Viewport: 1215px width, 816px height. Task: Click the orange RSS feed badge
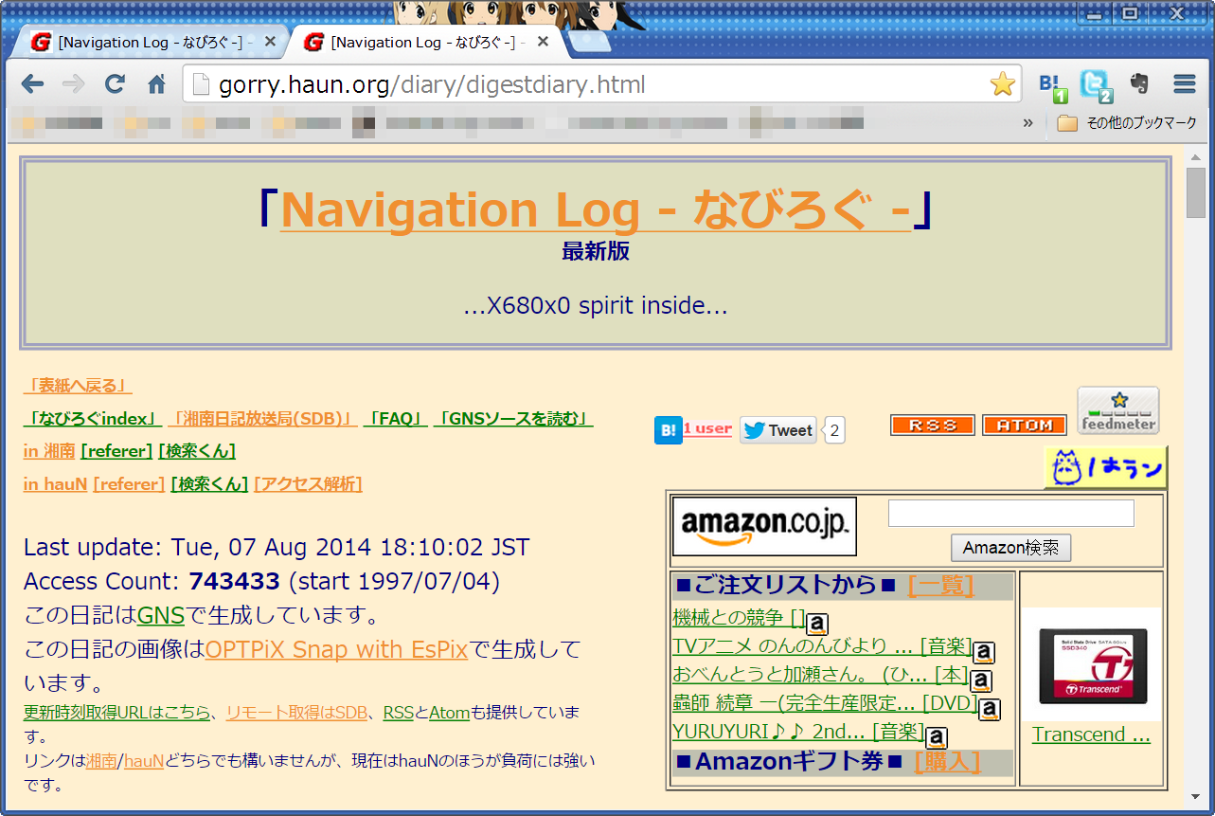(932, 426)
